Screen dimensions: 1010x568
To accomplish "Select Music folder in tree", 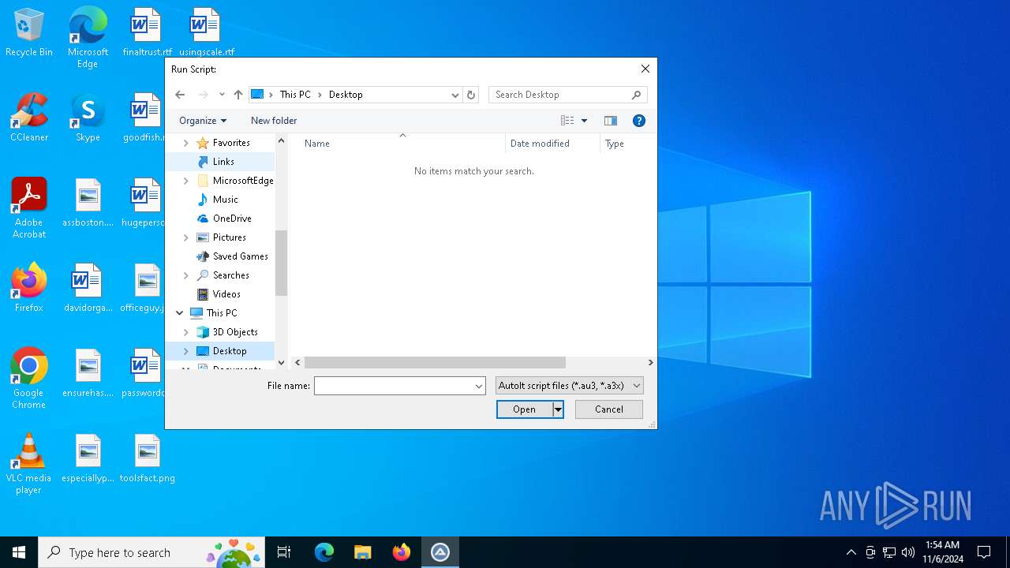I will [x=225, y=200].
